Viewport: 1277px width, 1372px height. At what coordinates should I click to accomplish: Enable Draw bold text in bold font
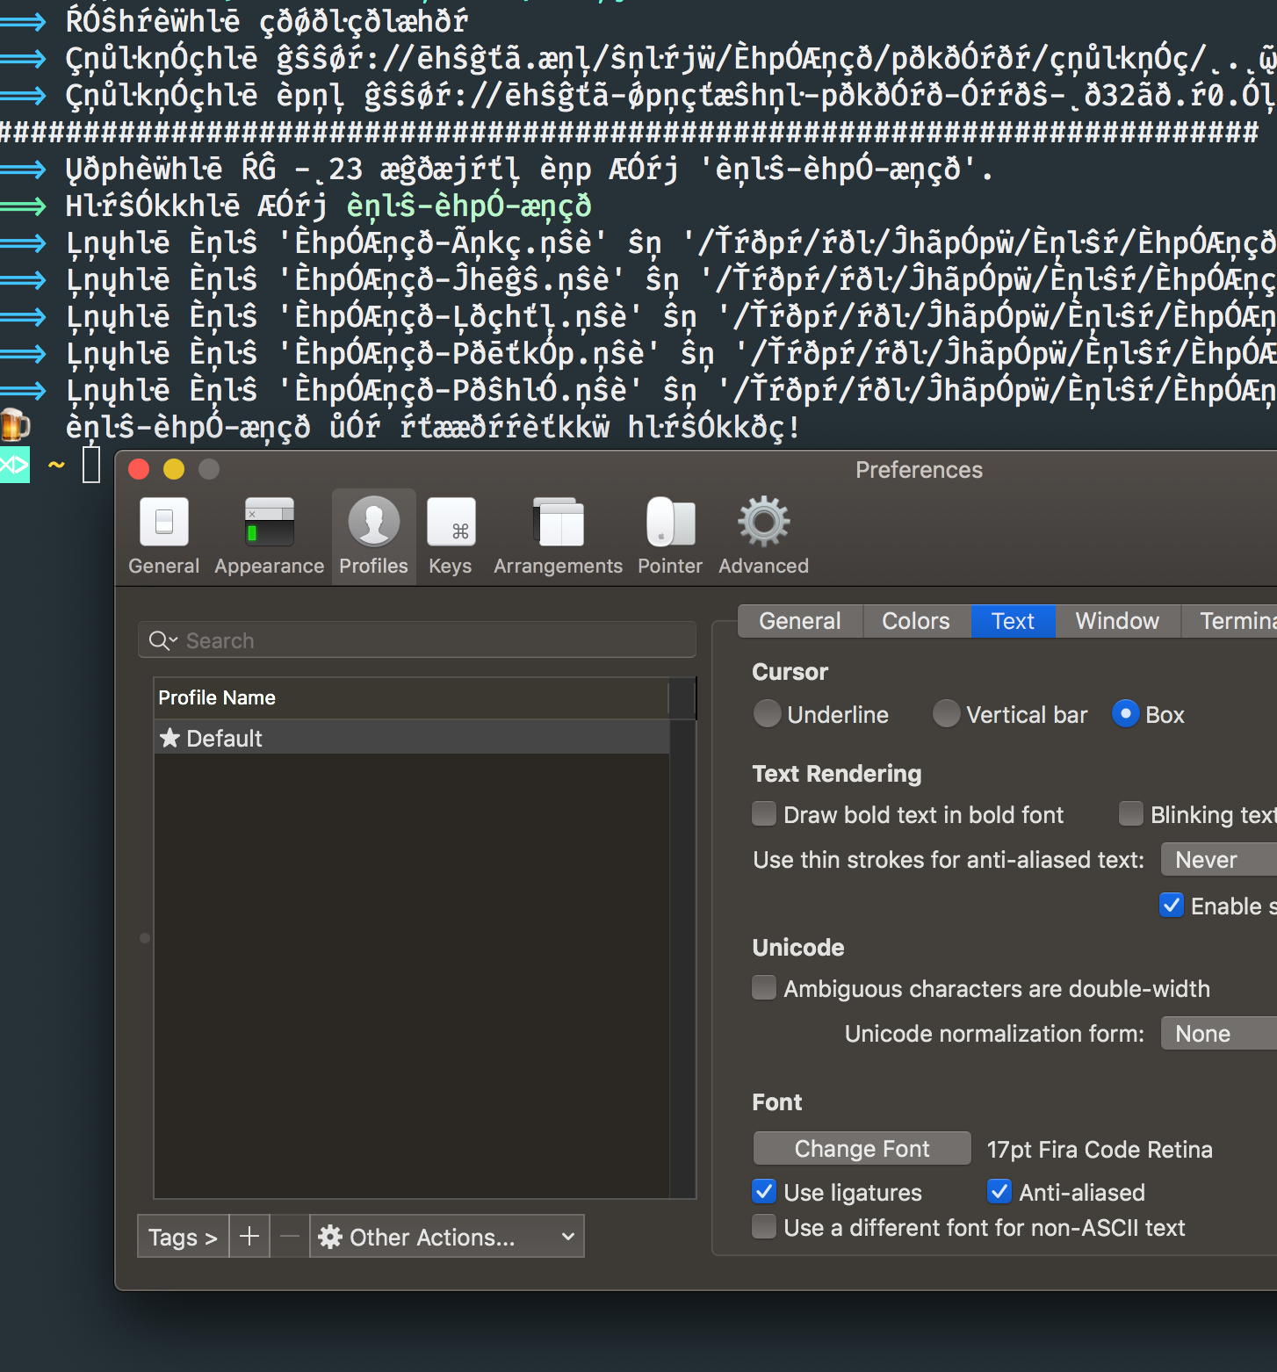click(763, 814)
